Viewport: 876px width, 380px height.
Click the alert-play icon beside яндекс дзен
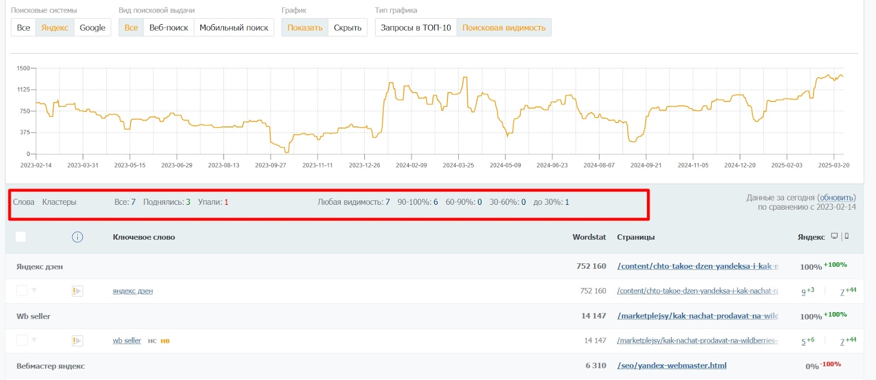click(77, 291)
